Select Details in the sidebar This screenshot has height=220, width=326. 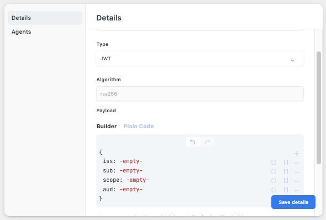(x=45, y=18)
